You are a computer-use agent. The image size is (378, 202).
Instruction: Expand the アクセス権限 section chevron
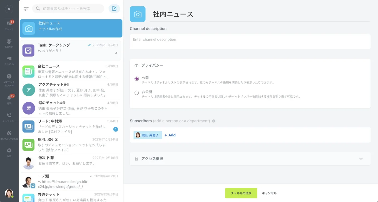(x=361, y=159)
